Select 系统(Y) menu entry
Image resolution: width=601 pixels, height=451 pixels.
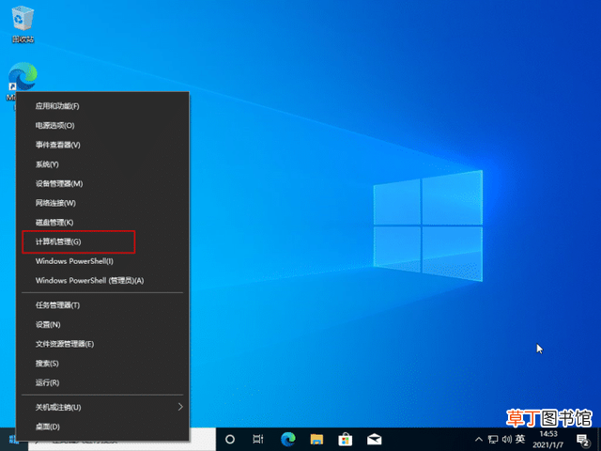(102, 164)
